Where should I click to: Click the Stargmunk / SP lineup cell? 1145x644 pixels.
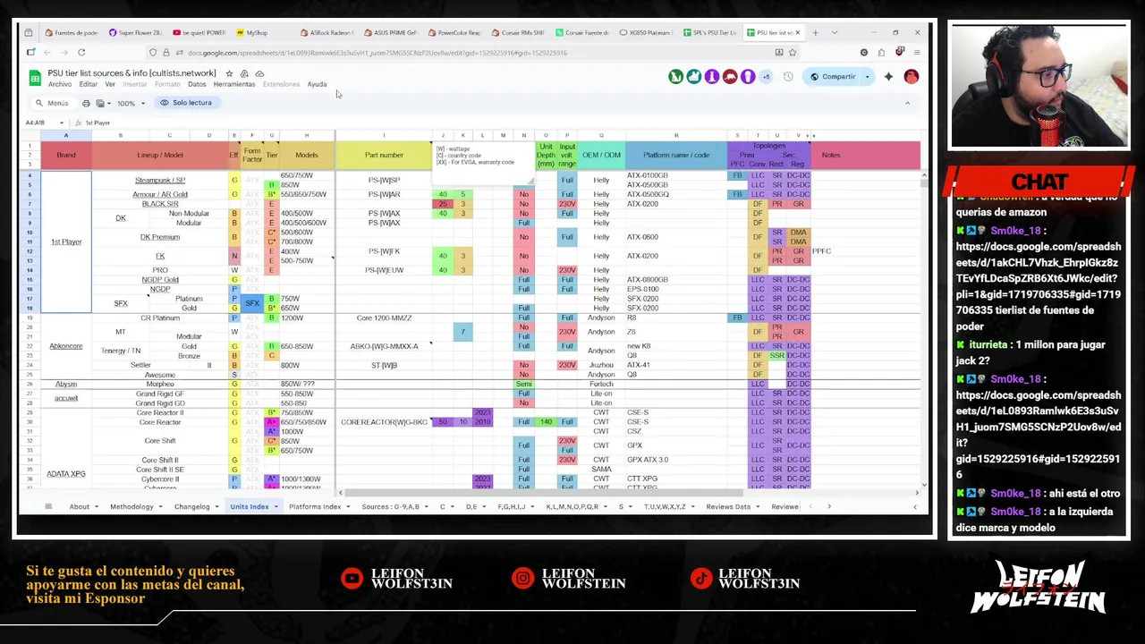point(160,180)
